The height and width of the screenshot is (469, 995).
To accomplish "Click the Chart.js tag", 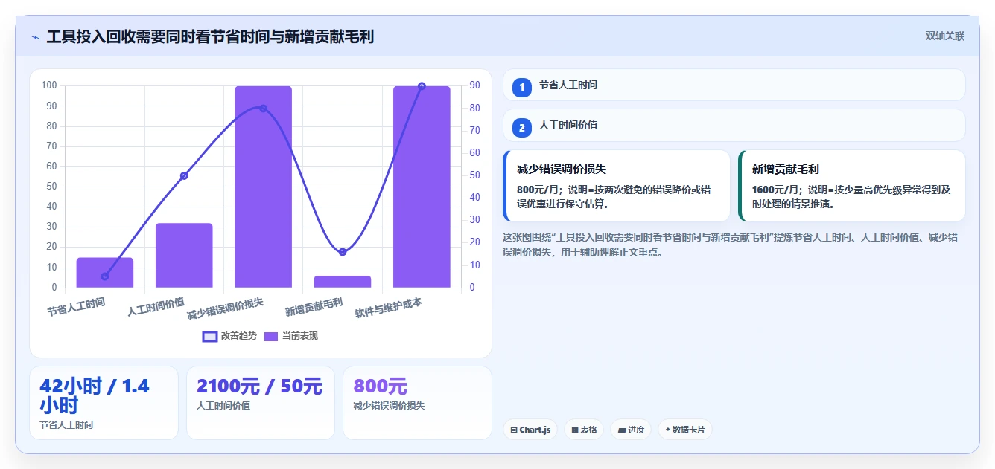I will [x=530, y=430].
